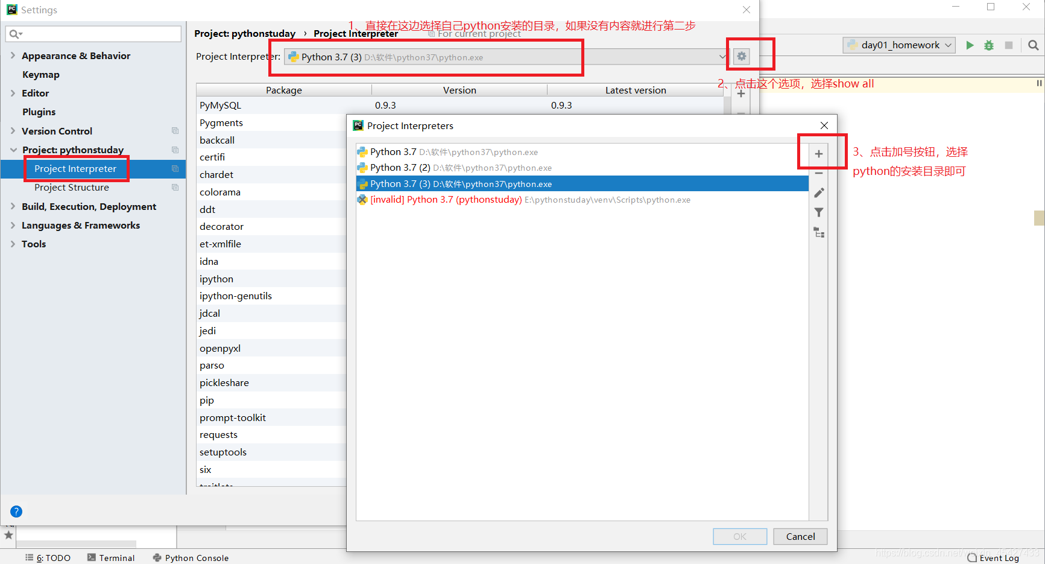Select the backcall package row
1045x564 pixels.
point(271,140)
